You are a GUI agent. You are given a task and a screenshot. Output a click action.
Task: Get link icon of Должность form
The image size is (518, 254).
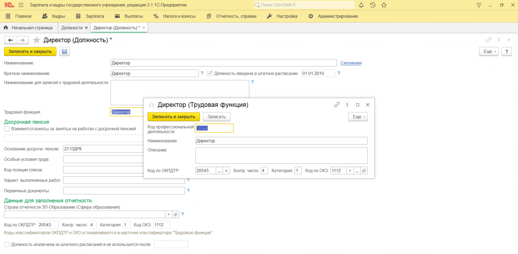click(x=489, y=40)
